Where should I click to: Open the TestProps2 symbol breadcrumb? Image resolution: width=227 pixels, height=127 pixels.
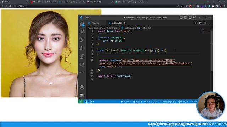(x=144, y=28)
